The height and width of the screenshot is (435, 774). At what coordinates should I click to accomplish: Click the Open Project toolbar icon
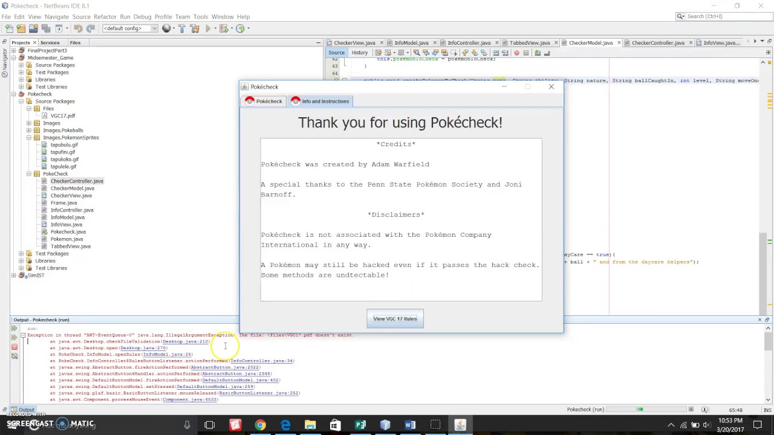pos(34,28)
